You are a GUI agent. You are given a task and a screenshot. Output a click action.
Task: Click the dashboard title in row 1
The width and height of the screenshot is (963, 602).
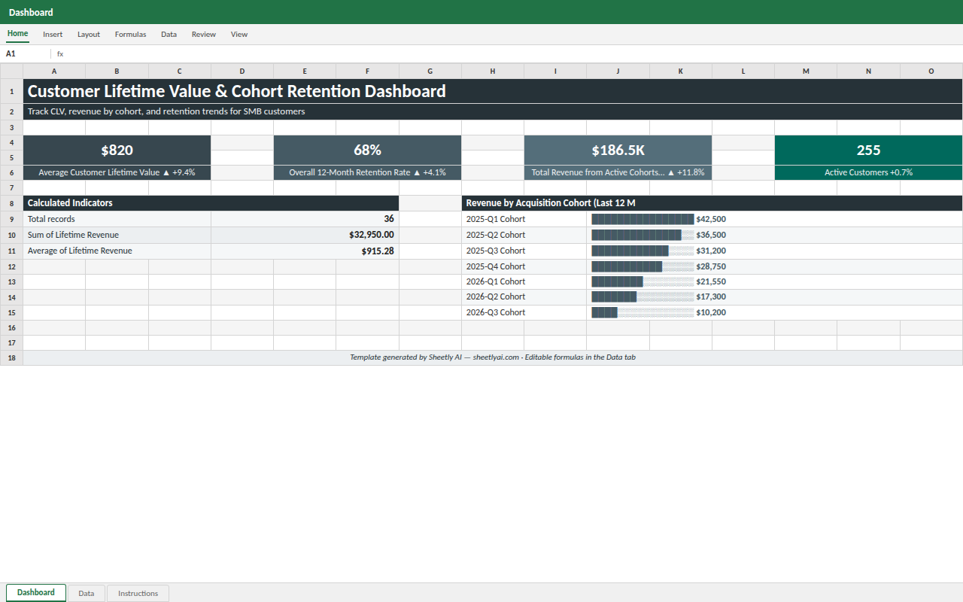tap(493, 91)
